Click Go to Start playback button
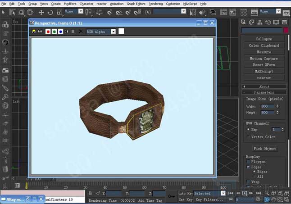 231,193
